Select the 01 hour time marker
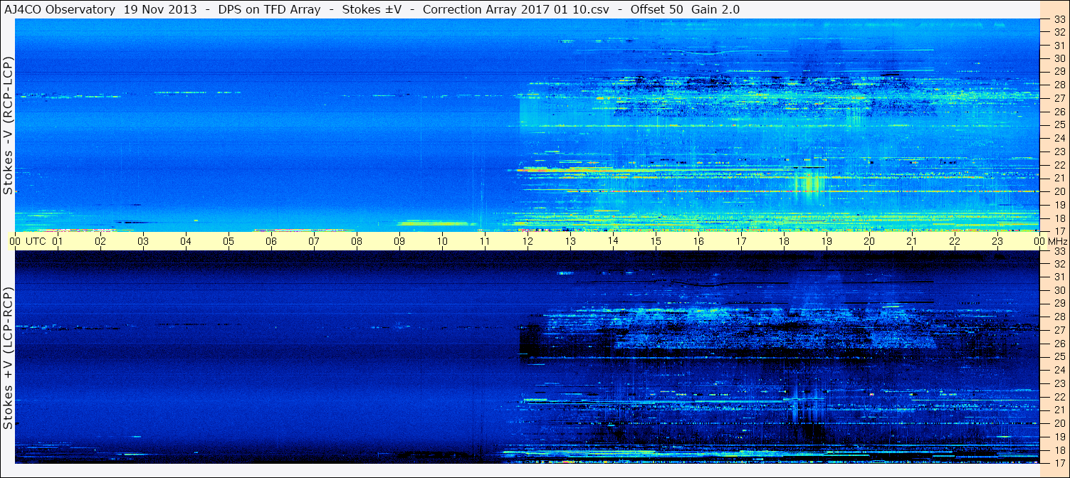 pyautogui.click(x=58, y=241)
